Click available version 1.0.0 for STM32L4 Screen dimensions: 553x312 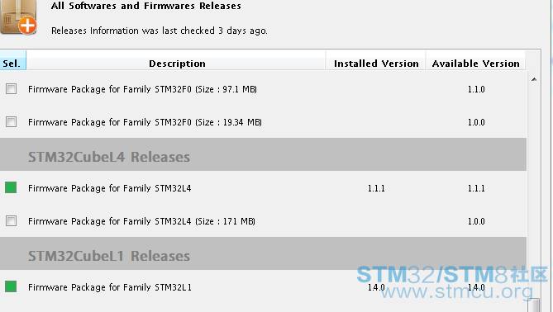point(476,221)
